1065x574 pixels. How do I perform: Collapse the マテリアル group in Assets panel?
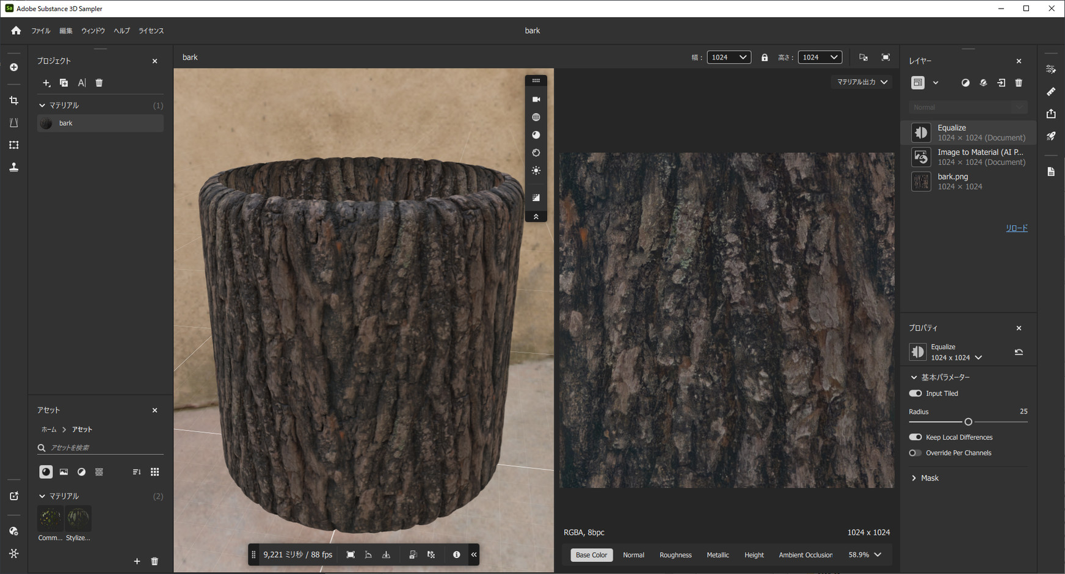tap(42, 496)
